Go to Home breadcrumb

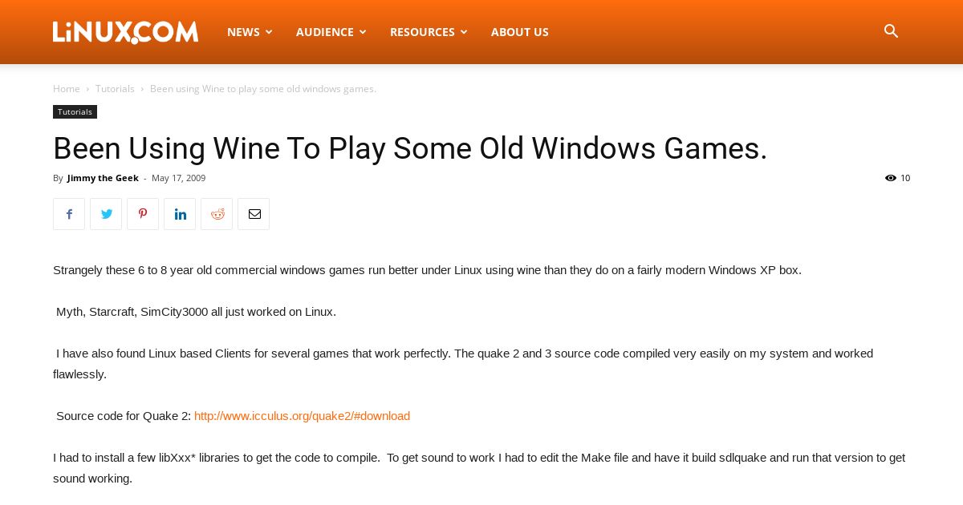pos(67,89)
